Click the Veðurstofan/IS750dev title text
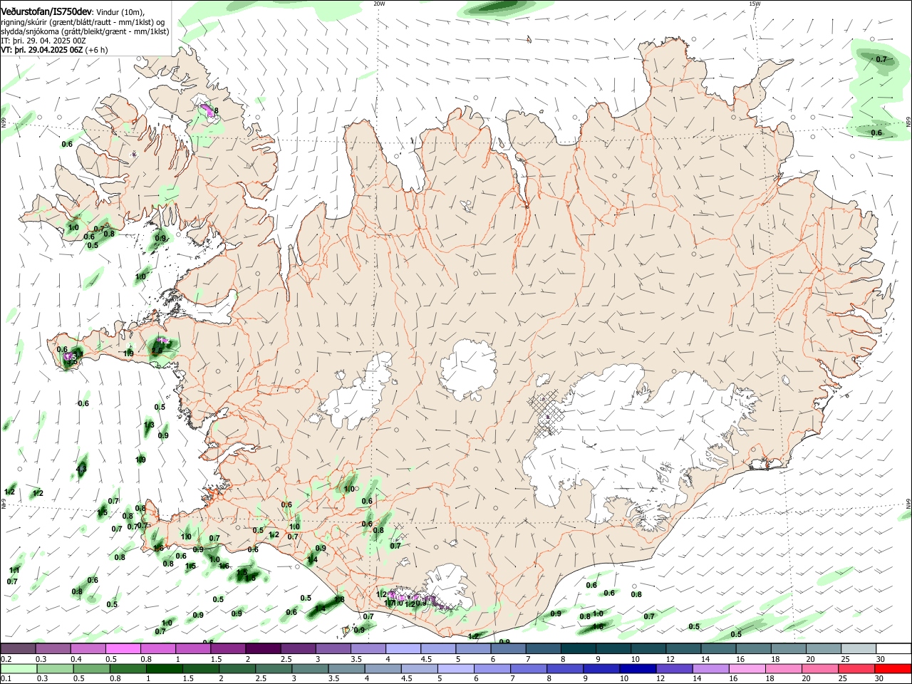The height and width of the screenshot is (684, 912). pyautogui.click(x=46, y=12)
